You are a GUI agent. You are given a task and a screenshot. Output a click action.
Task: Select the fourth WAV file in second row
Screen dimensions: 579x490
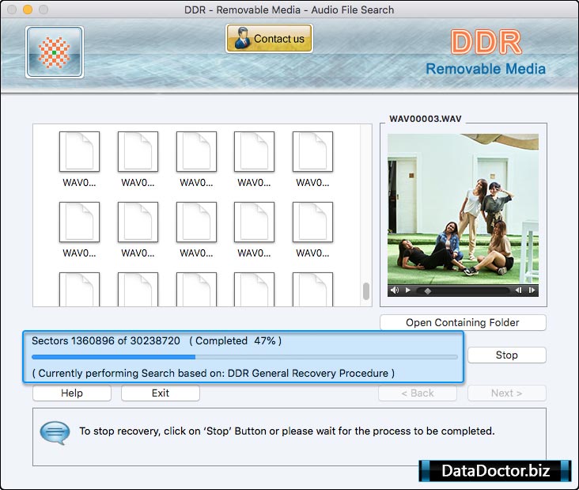(x=254, y=230)
